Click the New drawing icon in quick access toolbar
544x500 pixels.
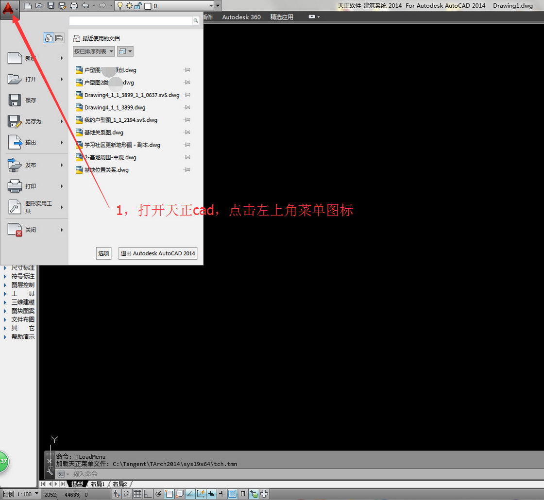click(28, 5)
